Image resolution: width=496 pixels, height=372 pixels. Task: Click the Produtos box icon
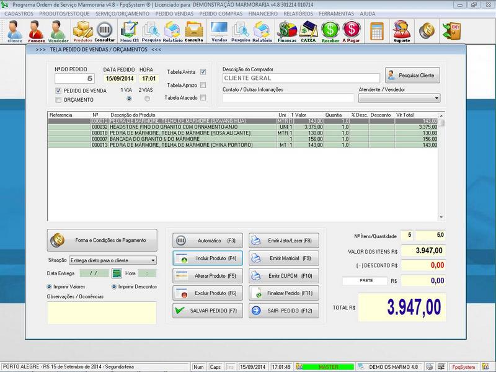click(82, 30)
